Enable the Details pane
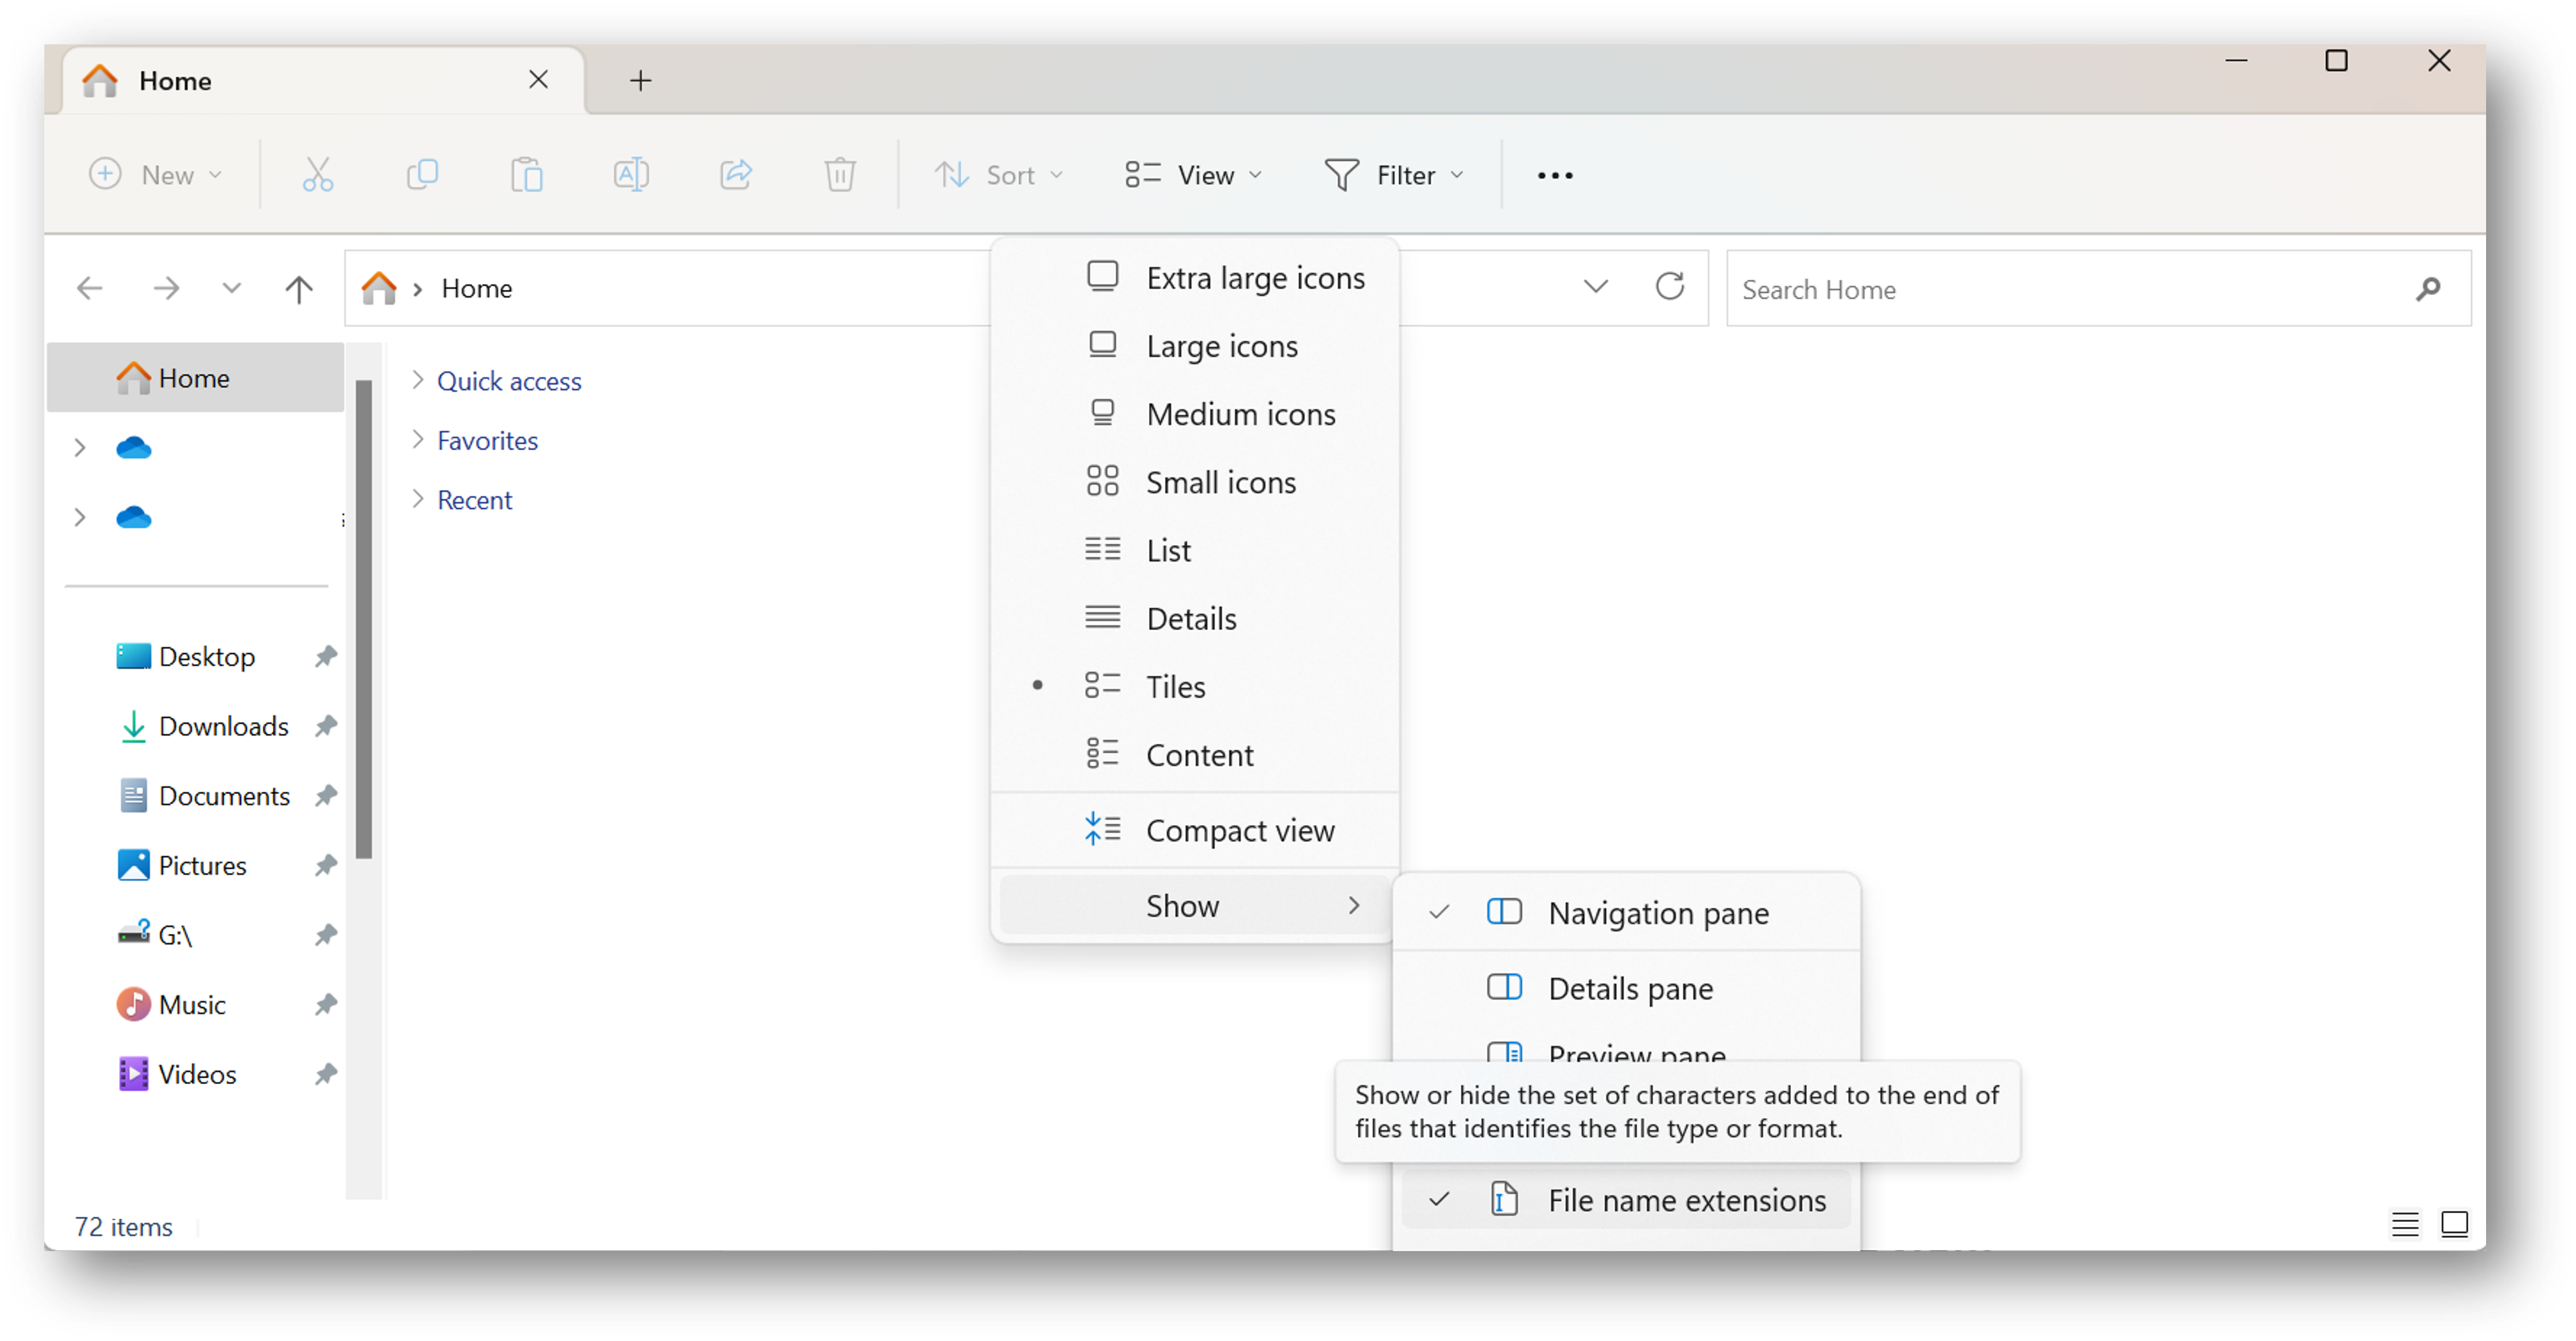 (x=1630, y=988)
